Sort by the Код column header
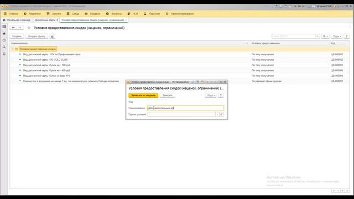Viewport: 354px width, 199px height. 333,43
